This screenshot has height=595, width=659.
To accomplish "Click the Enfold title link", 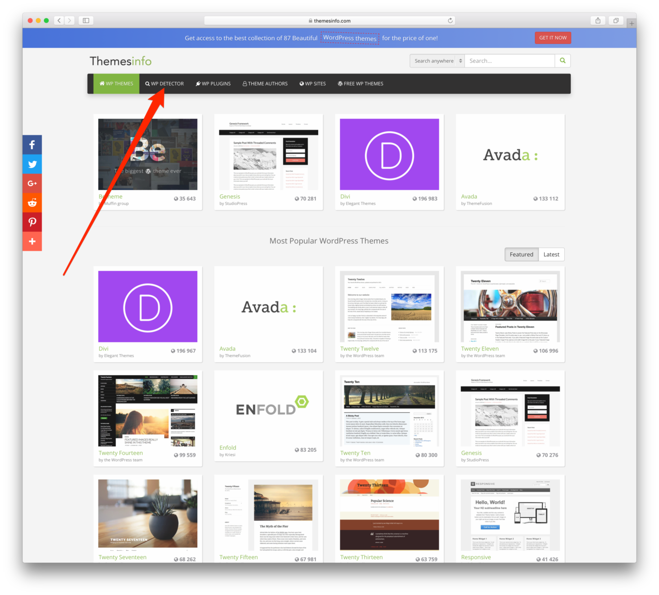I will (x=228, y=448).
